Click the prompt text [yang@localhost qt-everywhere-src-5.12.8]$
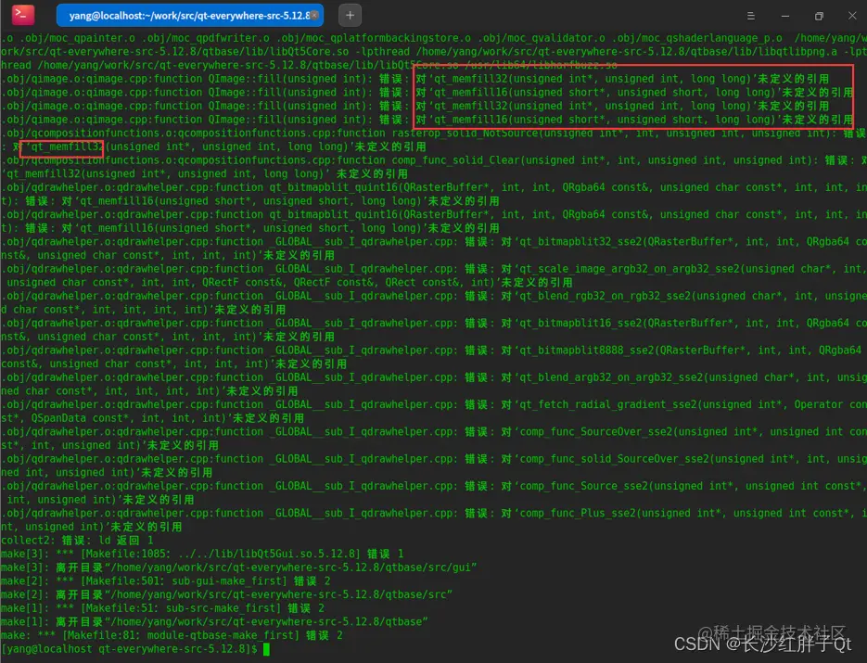 [130, 649]
